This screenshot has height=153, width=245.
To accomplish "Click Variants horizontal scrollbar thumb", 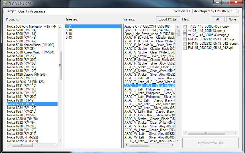I will tap(139, 145).
